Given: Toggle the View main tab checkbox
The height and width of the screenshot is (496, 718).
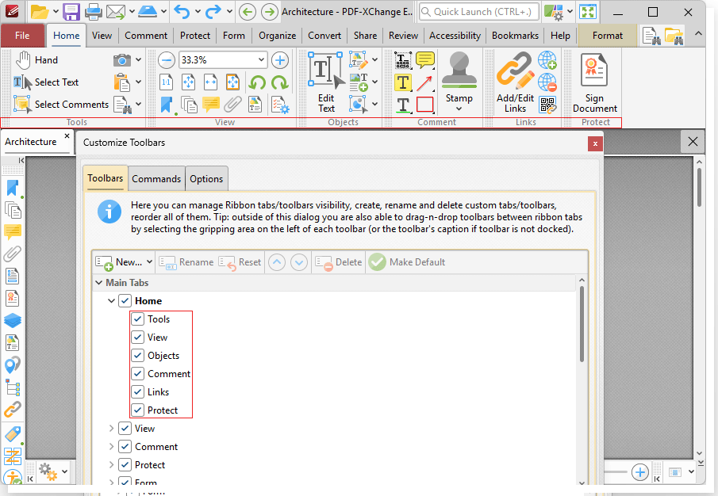Looking at the screenshot, I should click(125, 429).
